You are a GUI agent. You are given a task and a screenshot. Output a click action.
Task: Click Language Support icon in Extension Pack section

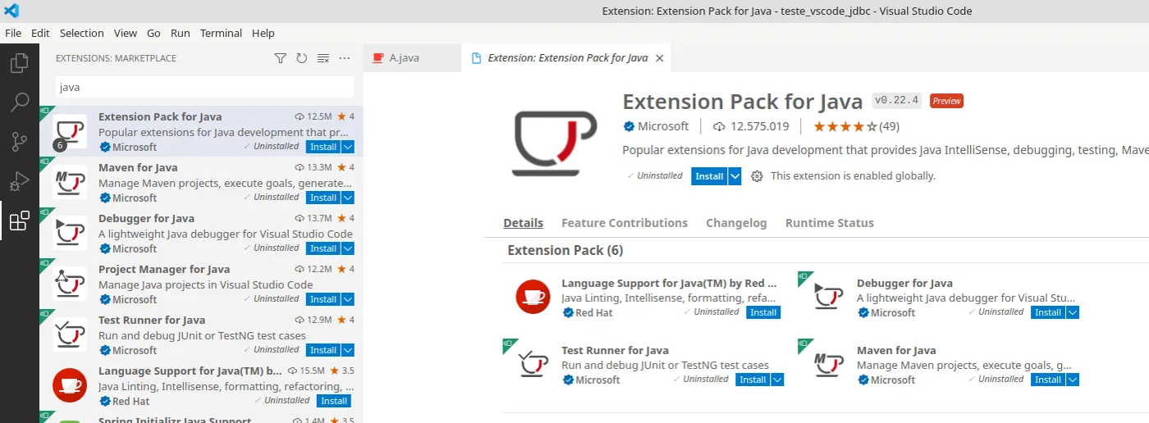pyautogui.click(x=533, y=297)
